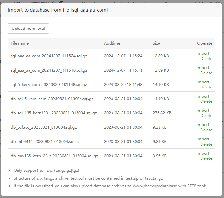The width and height of the screenshot is (224, 198).
Task: Delete sql_5_kern_com_20240320_181148.sql.gz backup
Action: coord(206,87)
